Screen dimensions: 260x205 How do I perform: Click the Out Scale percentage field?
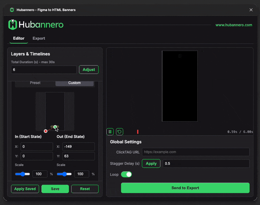(82, 174)
